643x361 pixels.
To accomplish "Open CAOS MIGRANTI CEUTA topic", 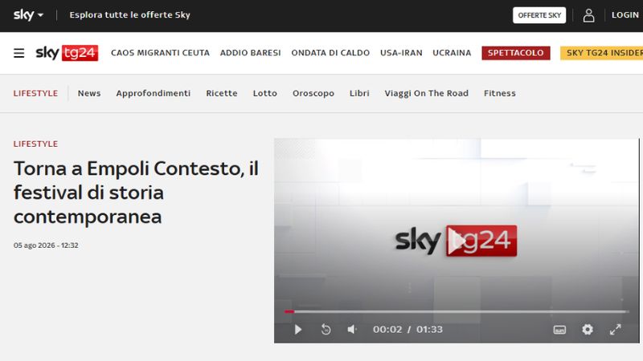I will [x=160, y=53].
